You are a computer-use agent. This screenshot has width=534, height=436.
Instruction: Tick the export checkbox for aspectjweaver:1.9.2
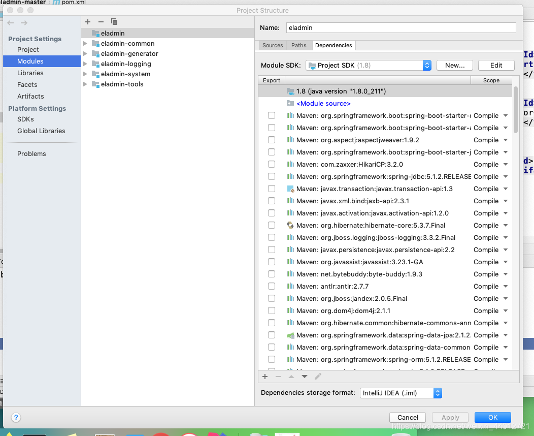(x=272, y=140)
